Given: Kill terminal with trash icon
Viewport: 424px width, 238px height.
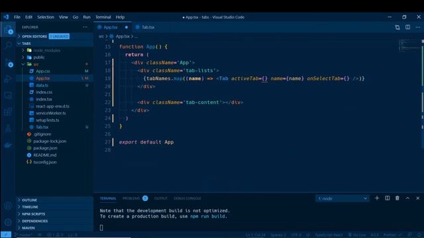Looking at the screenshot, I should point(397,198).
